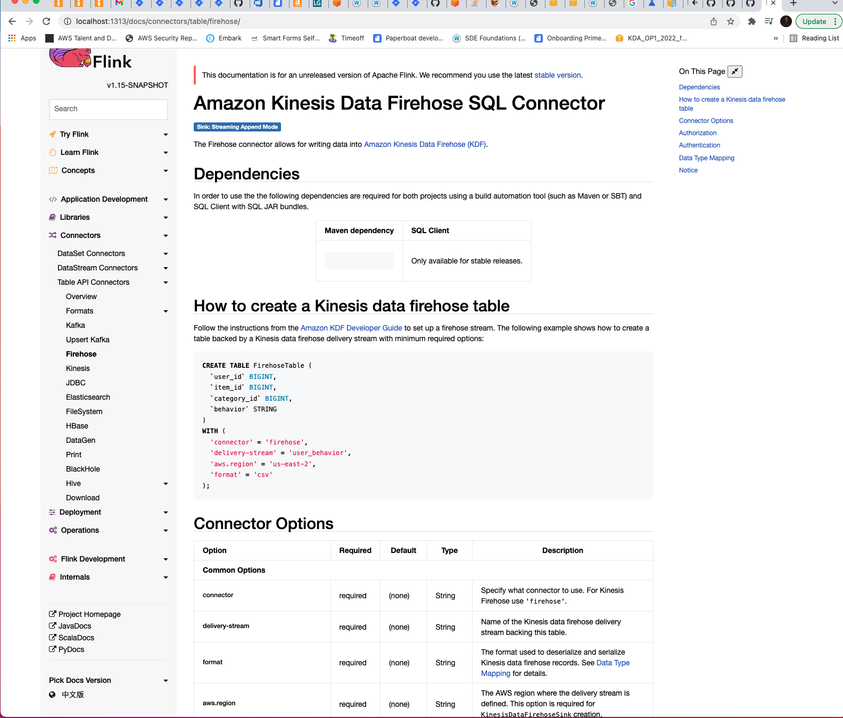Expand the Deployment section

109,512
